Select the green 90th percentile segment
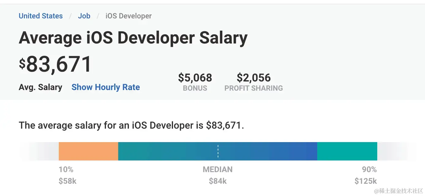This screenshot has width=425, height=196. tap(347, 151)
